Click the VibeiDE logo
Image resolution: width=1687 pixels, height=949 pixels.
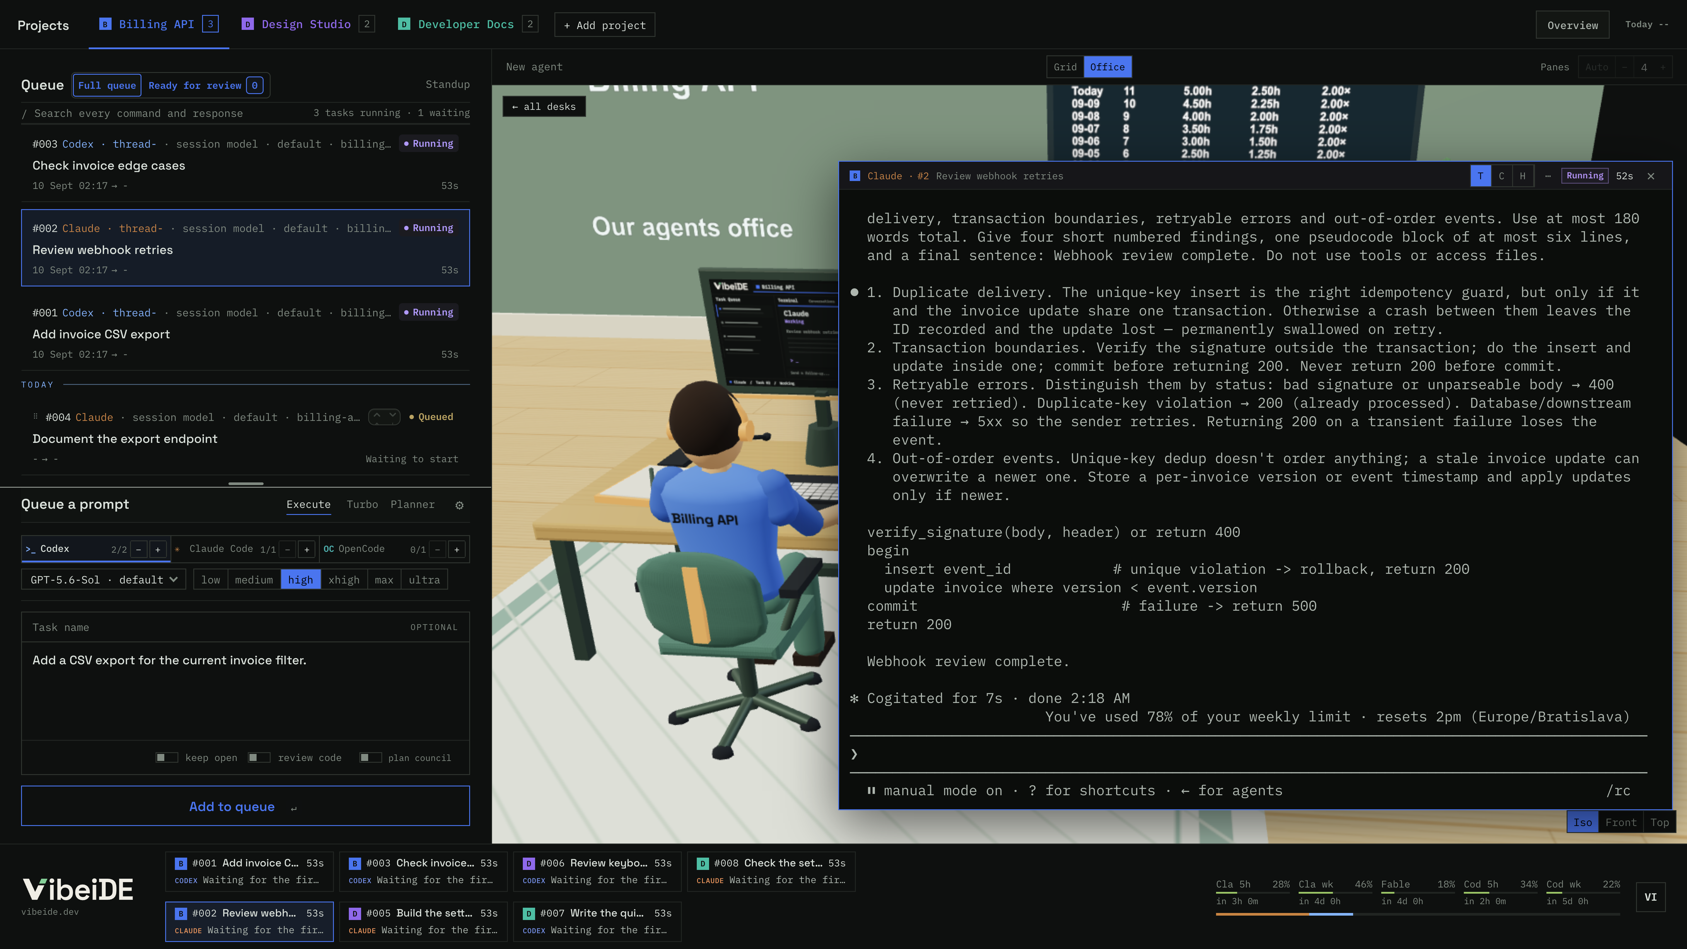pos(78,890)
